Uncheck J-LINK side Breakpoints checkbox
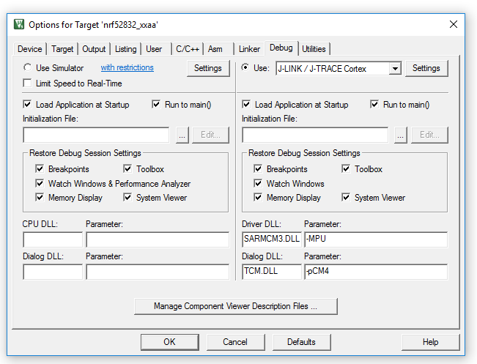The width and height of the screenshot is (477, 364). point(258,168)
